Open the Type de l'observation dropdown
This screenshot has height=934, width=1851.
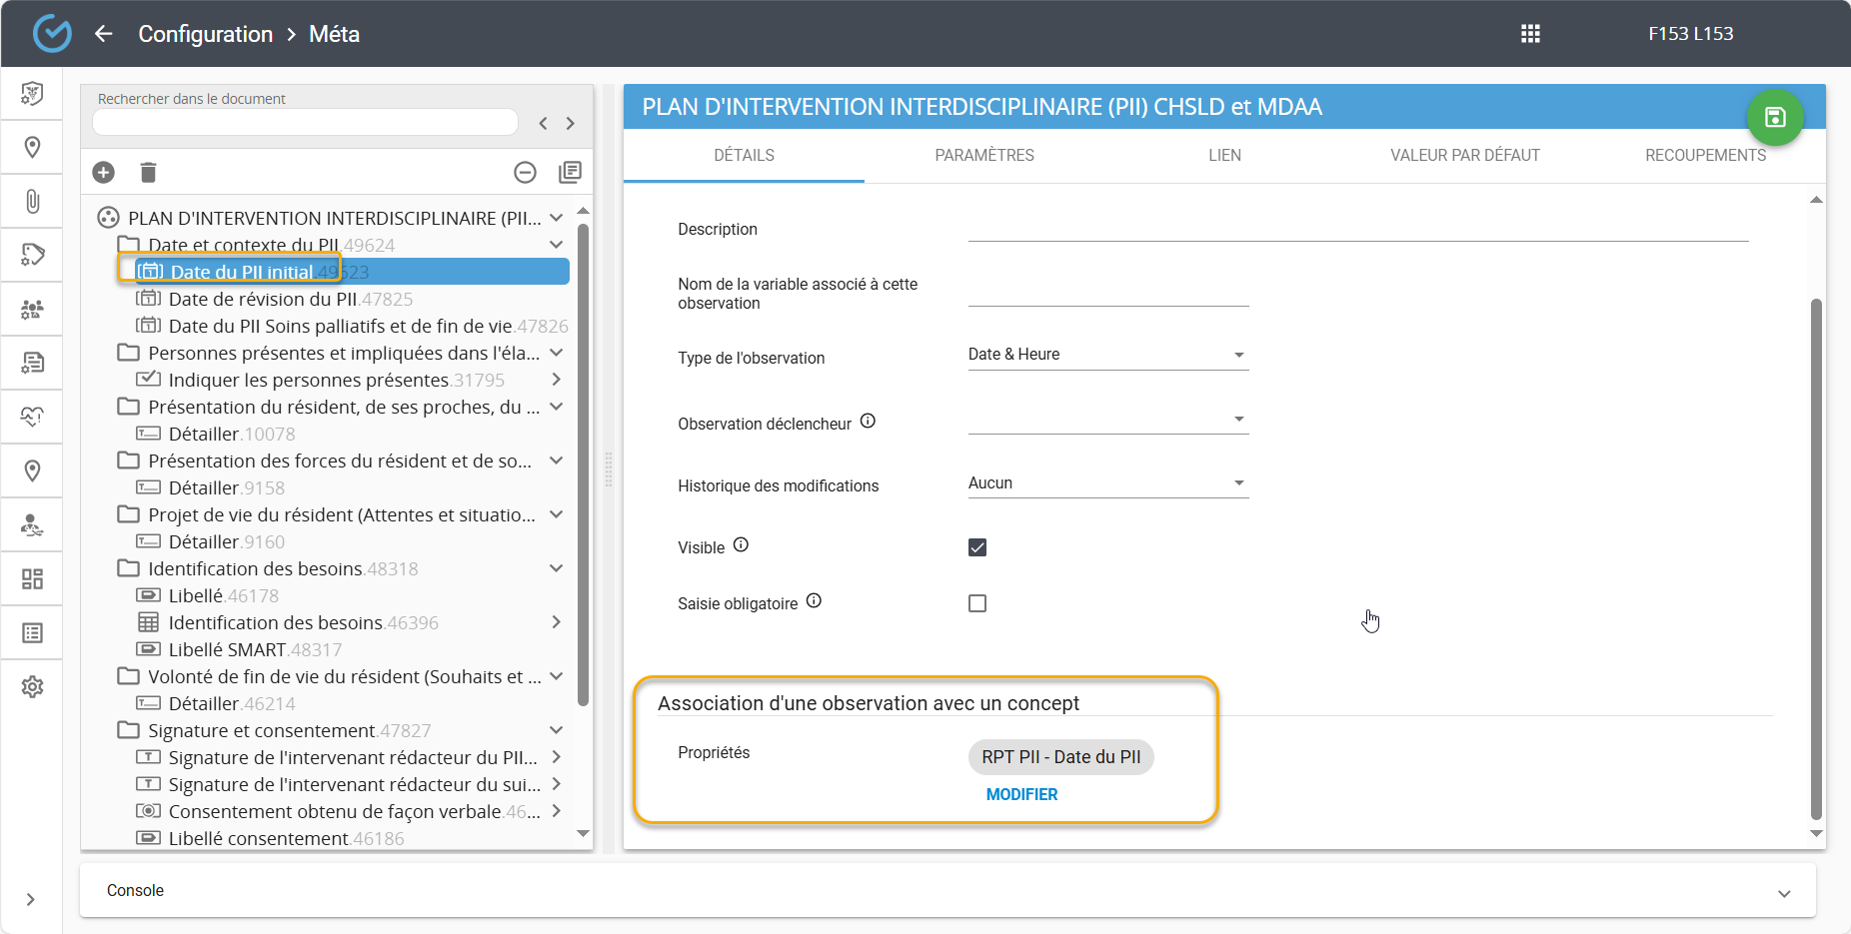[1107, 355]
